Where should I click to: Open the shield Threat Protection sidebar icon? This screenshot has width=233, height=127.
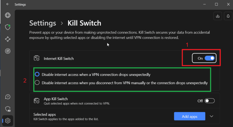pyautogui.click(x=8, y=27)
